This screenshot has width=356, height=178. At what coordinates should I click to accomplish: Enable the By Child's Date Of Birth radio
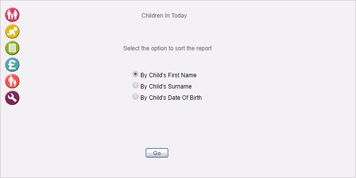pyautogui.click(x=135, y=96)
